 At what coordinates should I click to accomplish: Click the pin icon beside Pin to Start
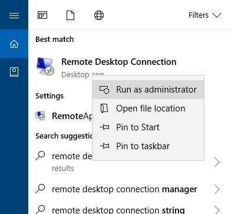coord(104,127)
